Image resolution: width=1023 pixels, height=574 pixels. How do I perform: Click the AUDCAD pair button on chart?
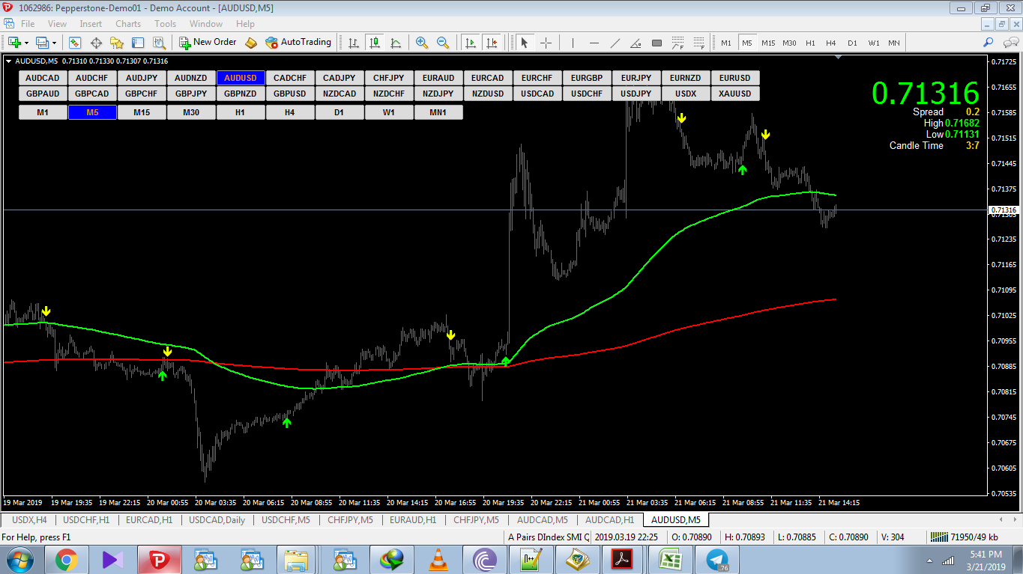point(43,78)
